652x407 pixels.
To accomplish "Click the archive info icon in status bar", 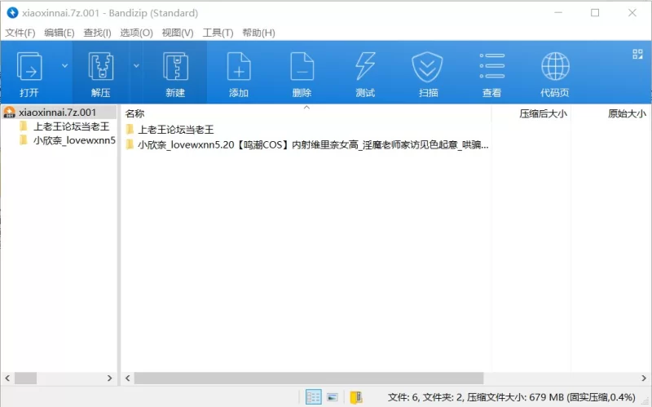I will 356,397.
